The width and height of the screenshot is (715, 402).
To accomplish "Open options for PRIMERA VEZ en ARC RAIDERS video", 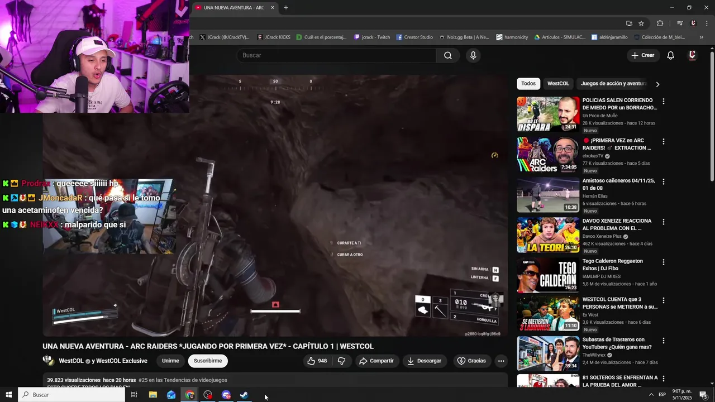I will (664, 142).
